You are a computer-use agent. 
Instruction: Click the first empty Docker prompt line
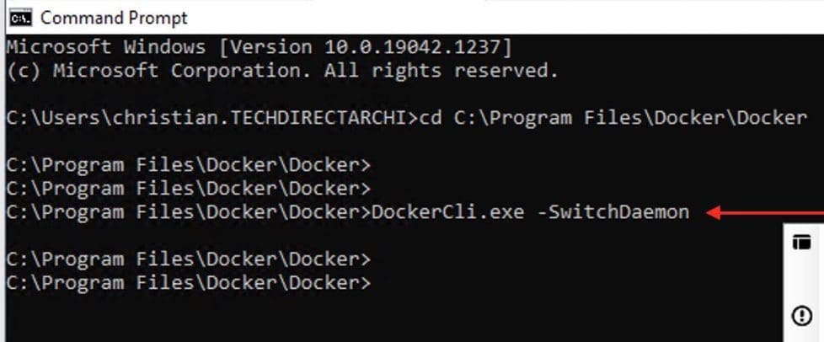pyautogui.click(x=188, y=163)
